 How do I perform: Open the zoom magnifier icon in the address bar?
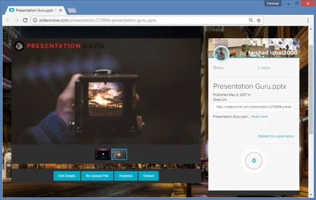pyautogui.click(x=251, y=20)
